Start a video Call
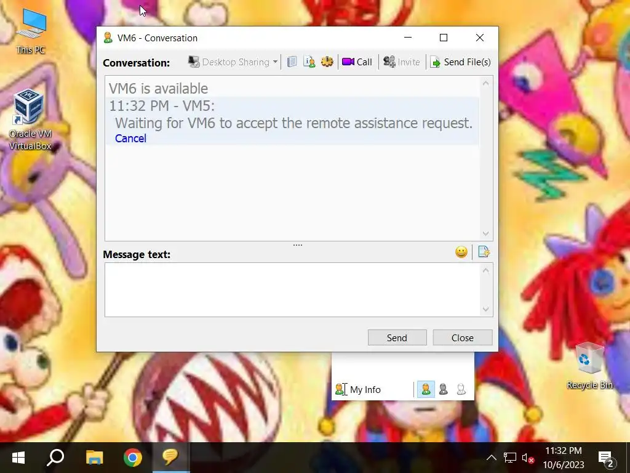Viewport: 630px width, 473px height. click(357, 62)
